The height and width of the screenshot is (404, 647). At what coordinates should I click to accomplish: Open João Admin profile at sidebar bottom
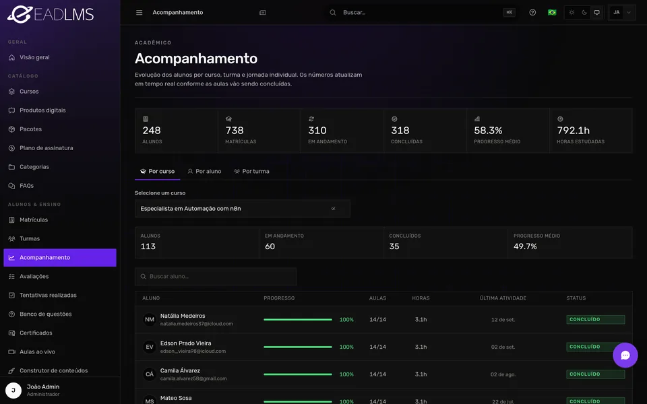click(60, 391)
